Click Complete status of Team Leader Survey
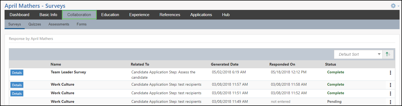 (x=336, y=72)
